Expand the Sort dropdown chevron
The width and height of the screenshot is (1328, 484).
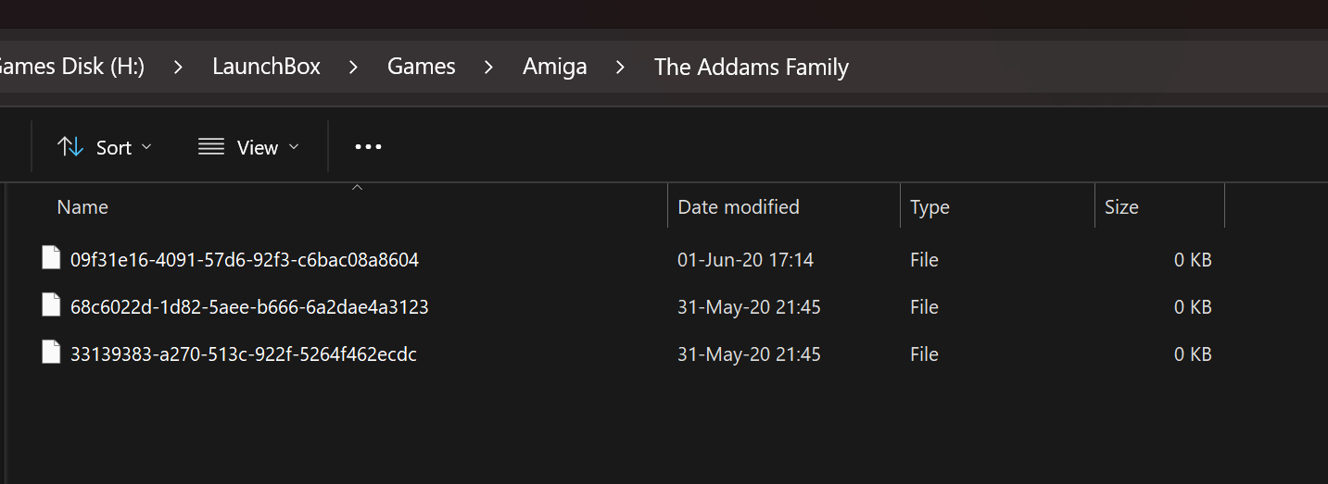146,147
